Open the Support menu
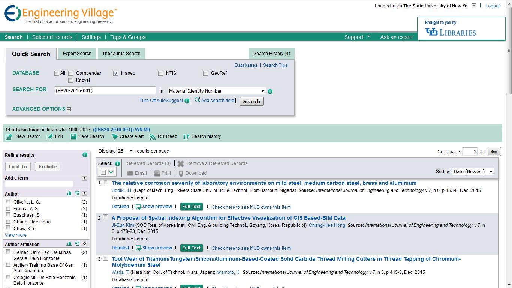512x288 pixels. coord(354,37)
